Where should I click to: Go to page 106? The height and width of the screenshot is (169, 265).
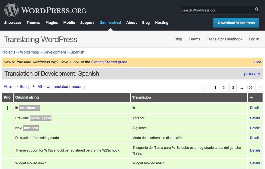[x=250, y=88]
